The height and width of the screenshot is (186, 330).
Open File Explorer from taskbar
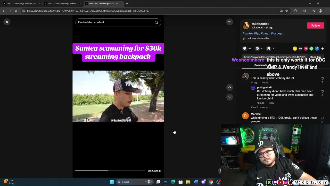[188, 182]
